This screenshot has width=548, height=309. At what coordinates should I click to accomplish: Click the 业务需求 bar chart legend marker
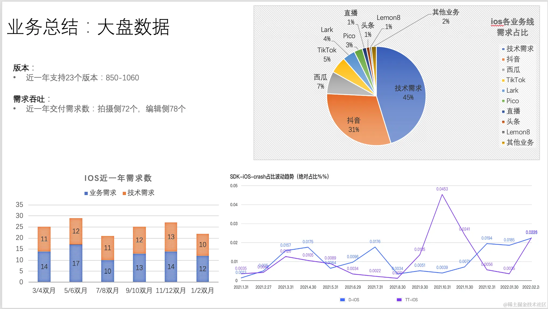[x=86, y=193]
